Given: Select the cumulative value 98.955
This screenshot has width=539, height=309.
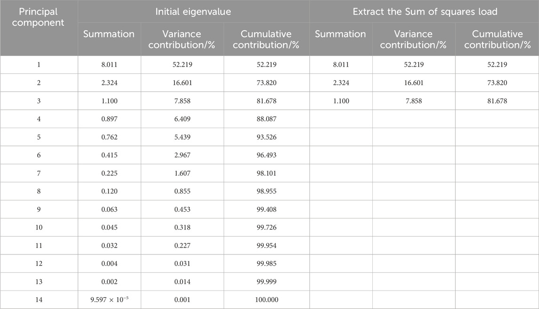Looking at the screenshot, I should pos(266,192).
